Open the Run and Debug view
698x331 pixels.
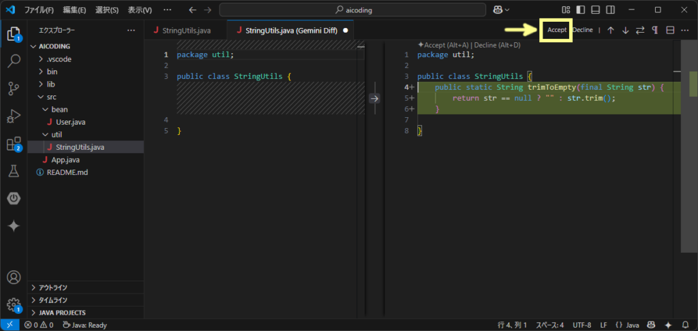pyautogui.click(x=14, y=116)
